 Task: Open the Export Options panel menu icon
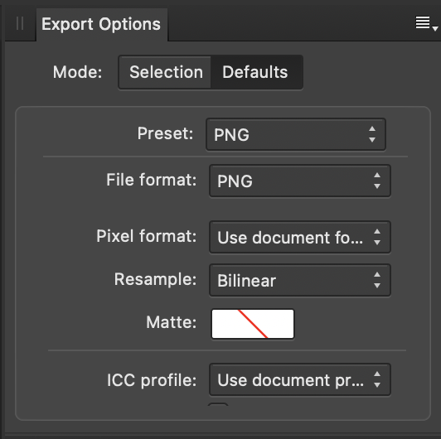click(x=426, y=23)
